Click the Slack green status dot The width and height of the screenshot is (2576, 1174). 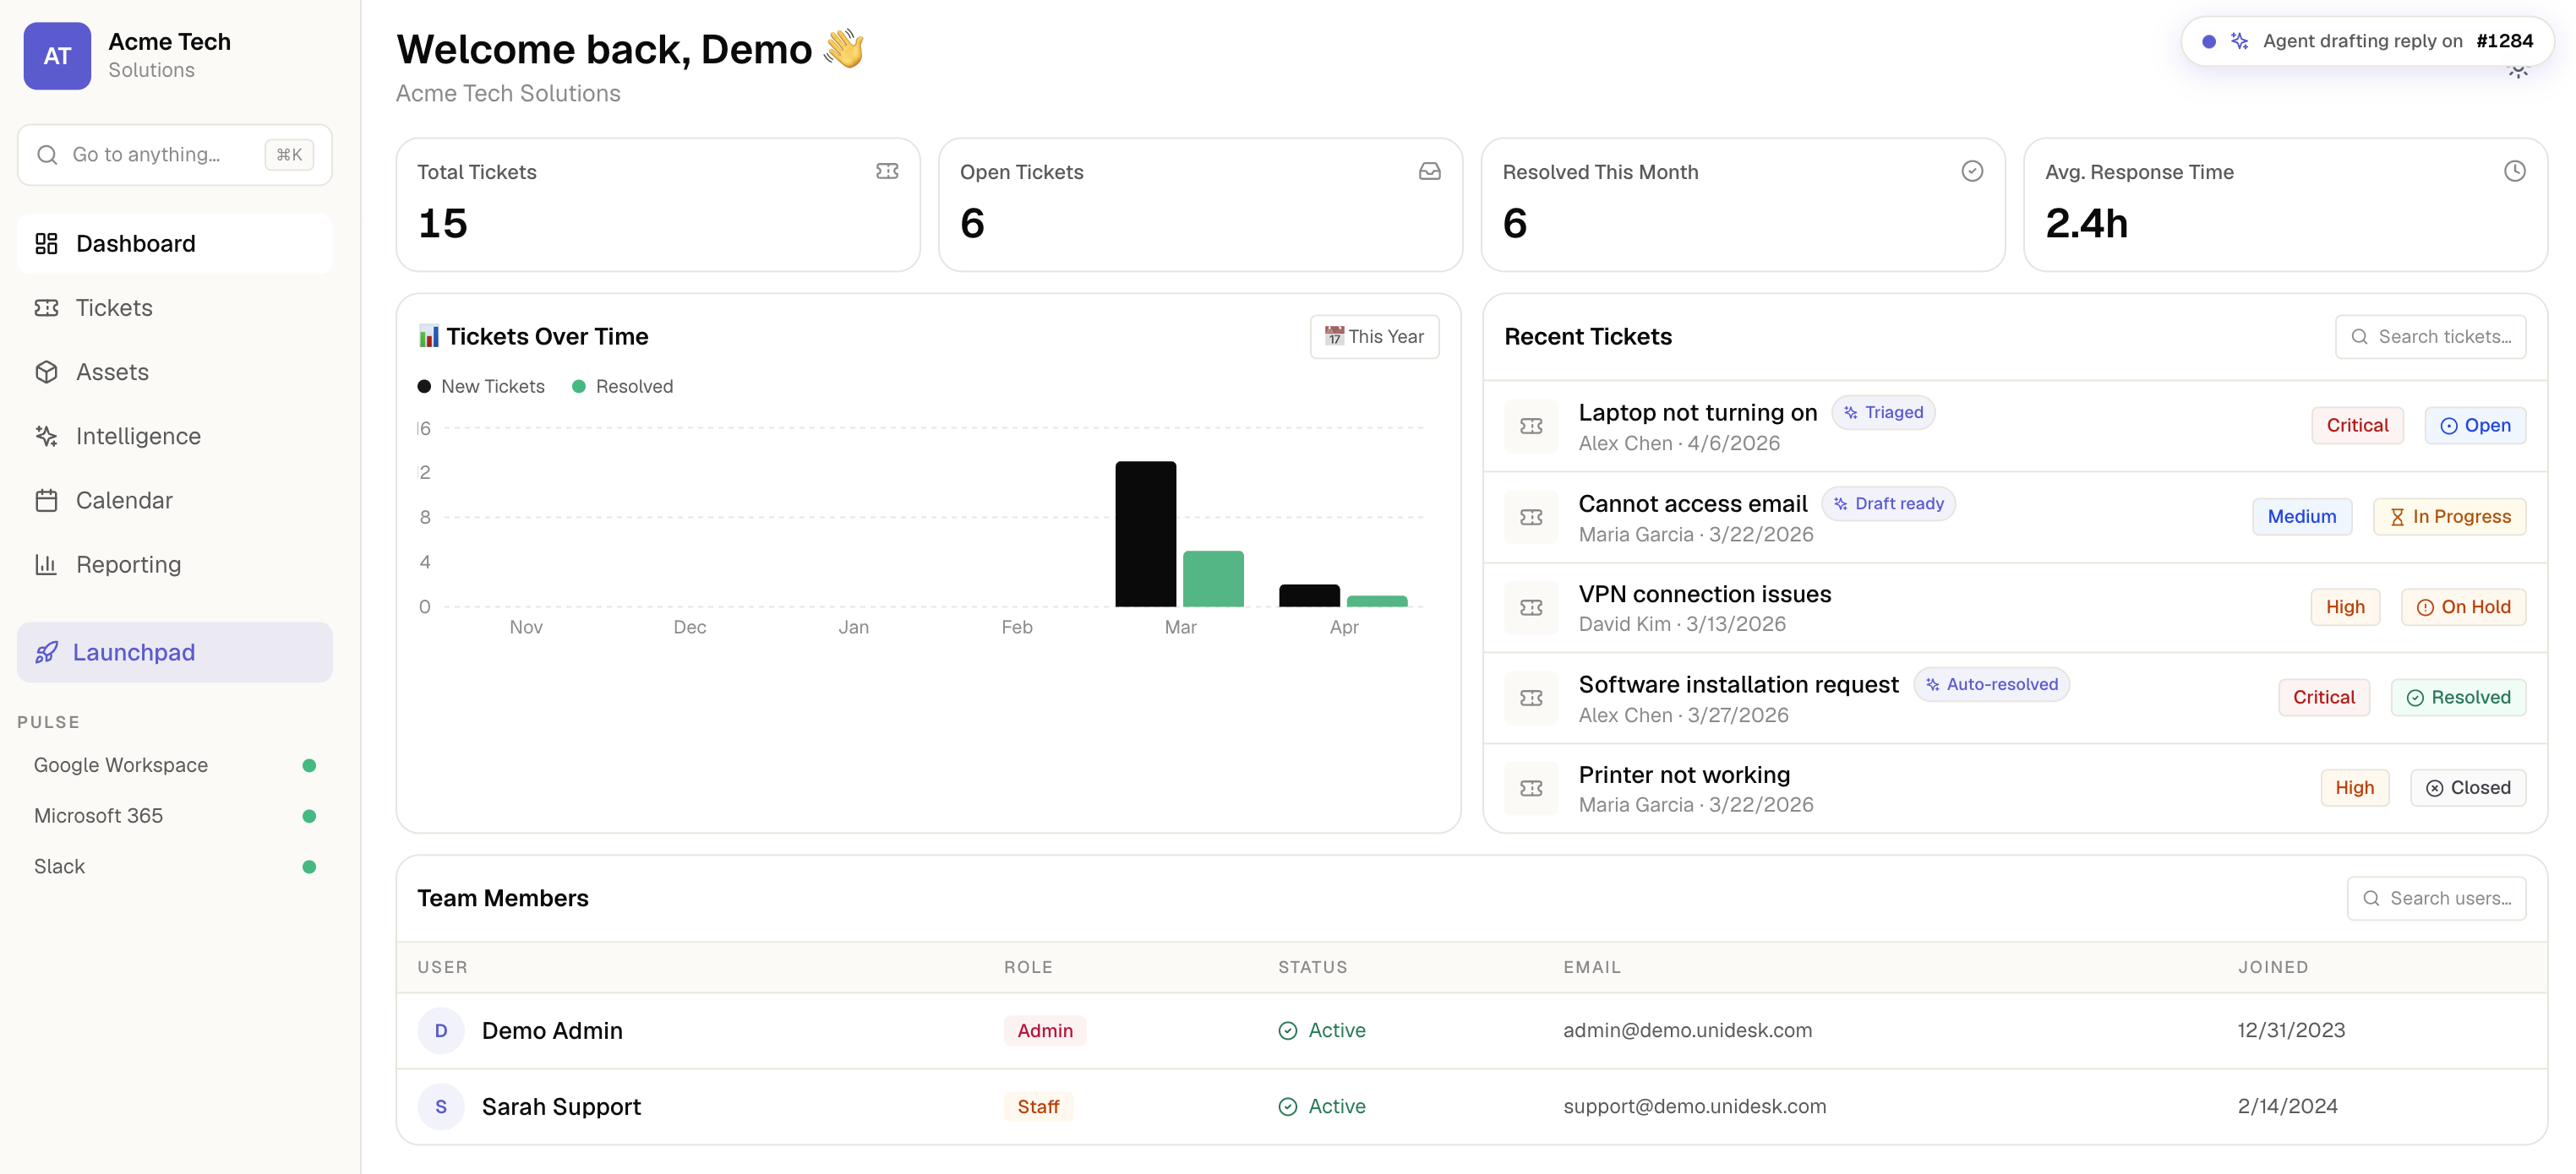[x=309, y=867]
